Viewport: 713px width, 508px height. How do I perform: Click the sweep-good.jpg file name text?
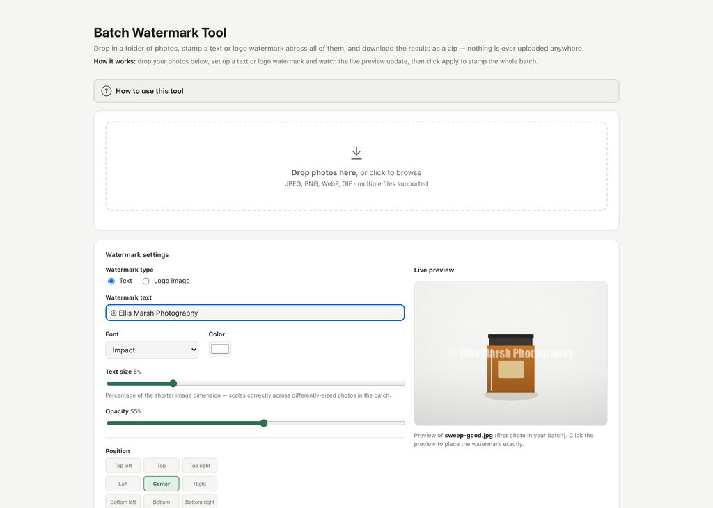pyautogui.click(x=469, y=435)
